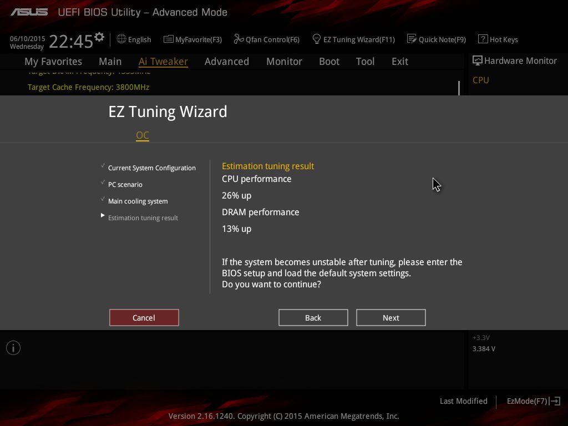Select Current System Configuration step

(152, 168)
